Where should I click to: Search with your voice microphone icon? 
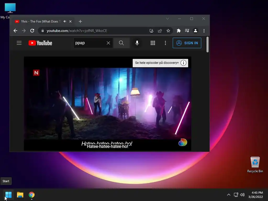pos(137,43)
